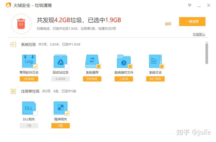216x142 pixels.
Task: Click the scrollbar up arrow
Action: 207,42
